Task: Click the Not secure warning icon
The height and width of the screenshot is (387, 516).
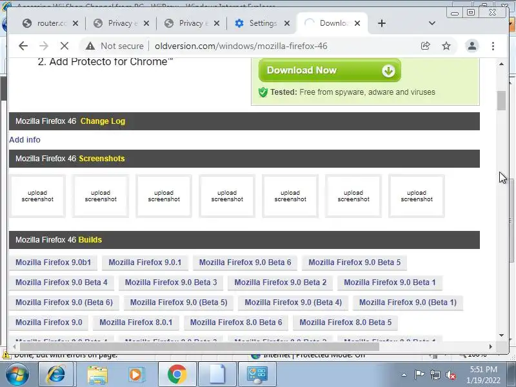Action: point(90,46)
